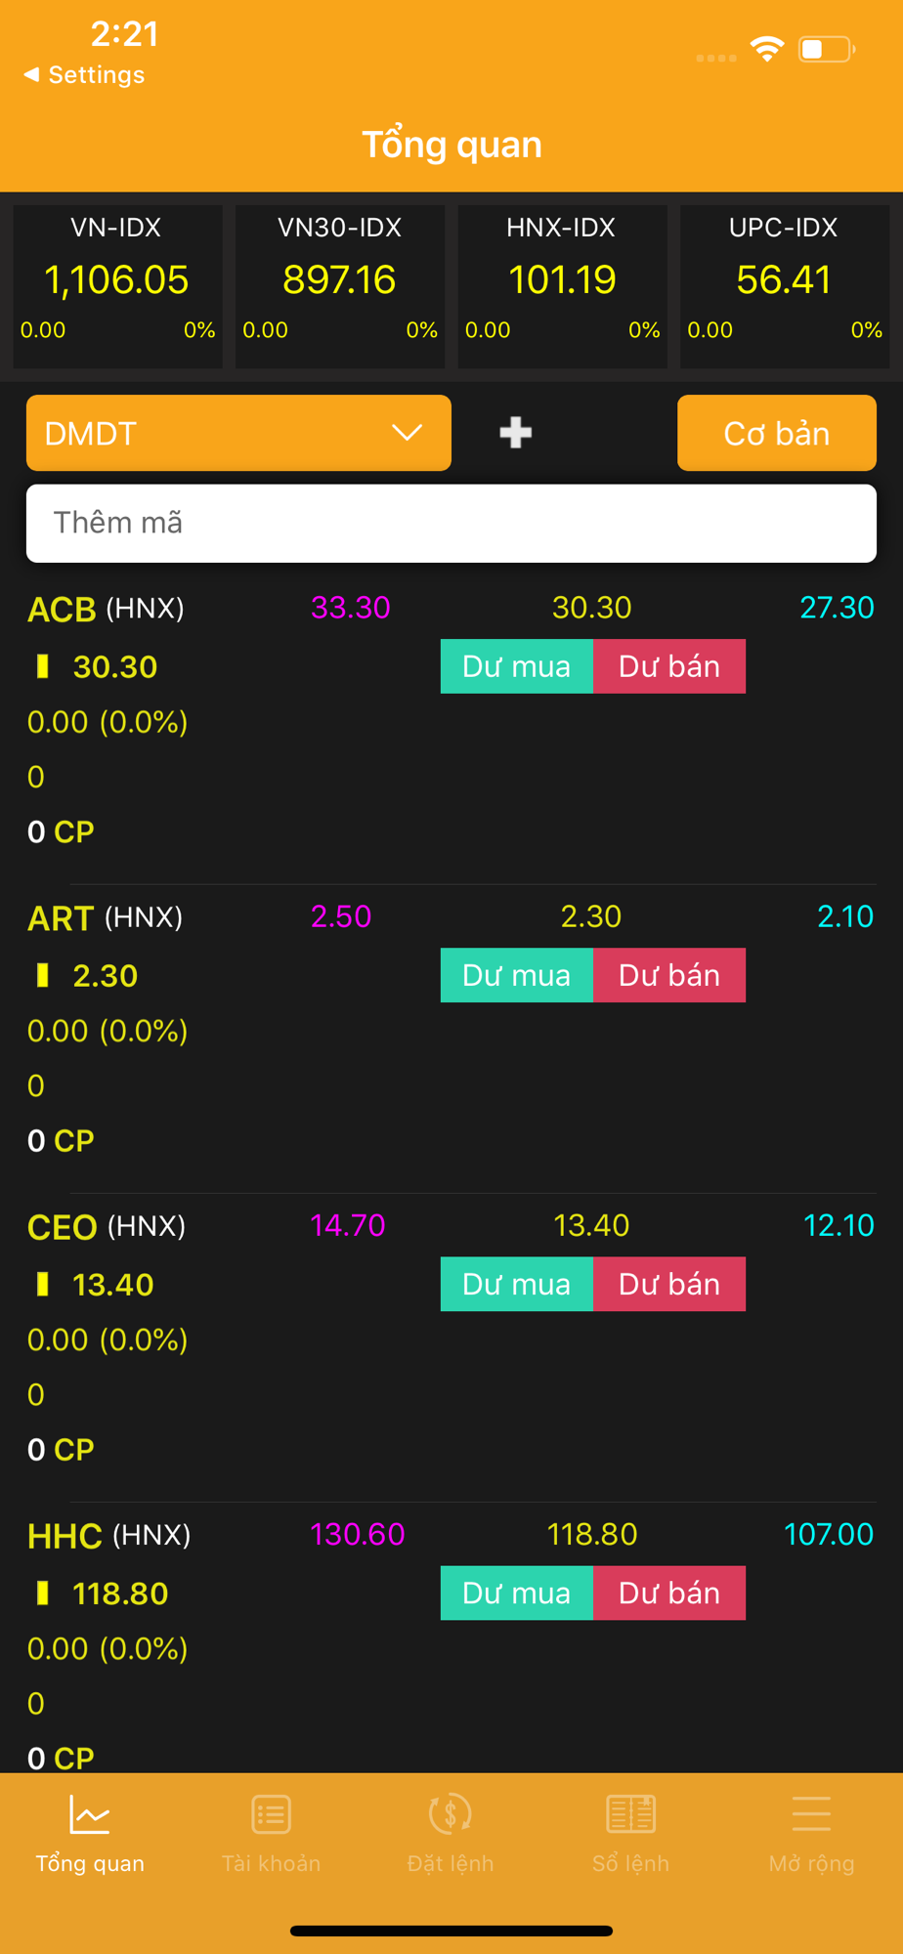Select Dư mua for CEO stock
Viewport: 903px width, 1954px height.
(516, 1284)
